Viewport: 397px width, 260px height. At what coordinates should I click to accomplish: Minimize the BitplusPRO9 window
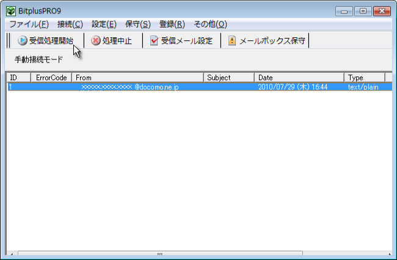(344, 11)
